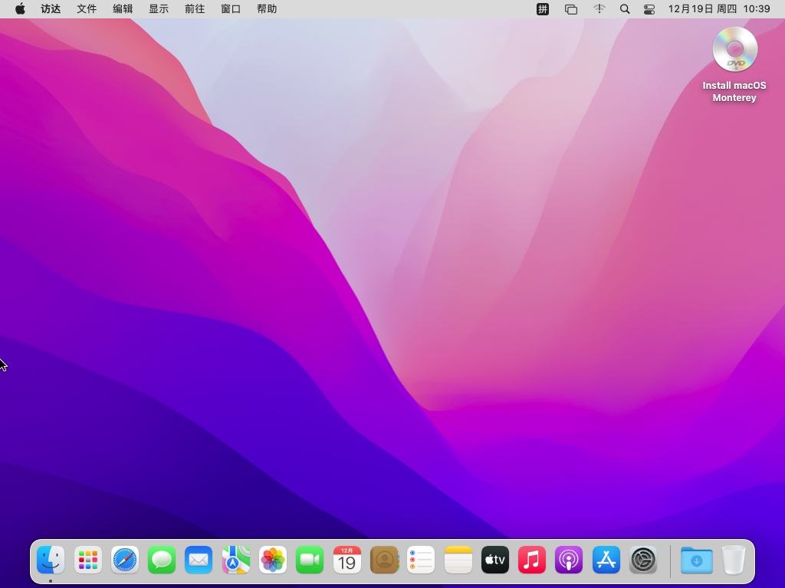
Task: Open the Trash in Dock
Action: click(x=734, y=560)
